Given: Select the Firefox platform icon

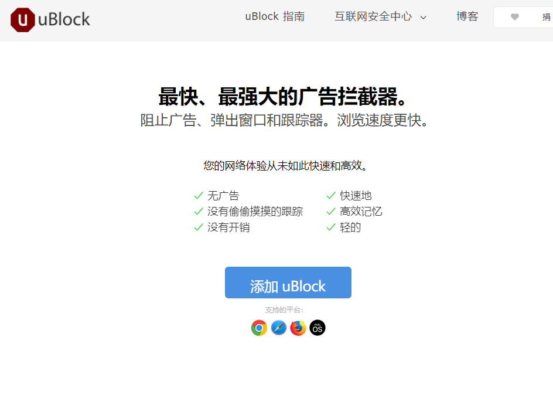Looking at the screenshot, I should point(298,328).
